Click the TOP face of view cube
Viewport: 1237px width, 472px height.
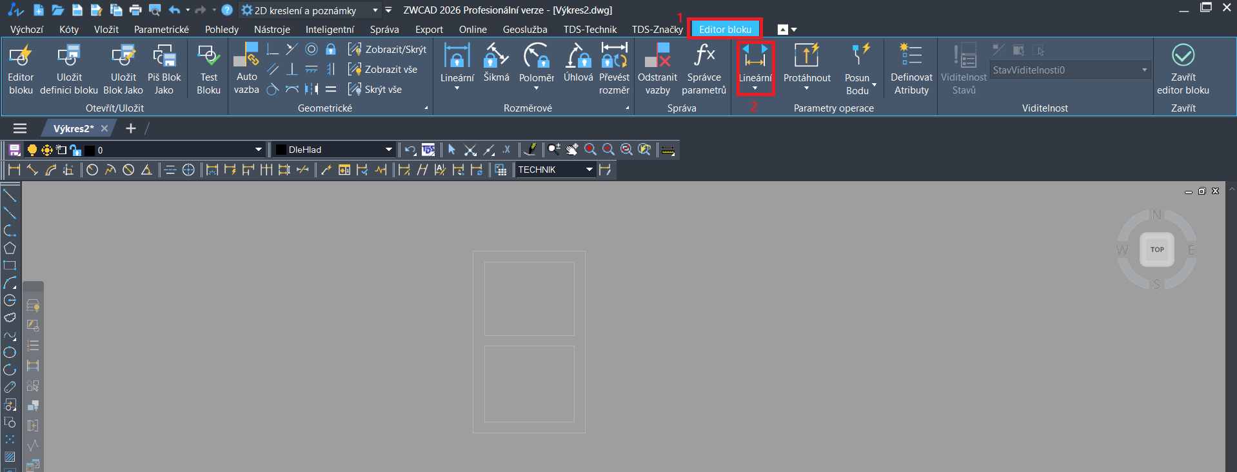pyautogui.click(x=1157, y=250)
